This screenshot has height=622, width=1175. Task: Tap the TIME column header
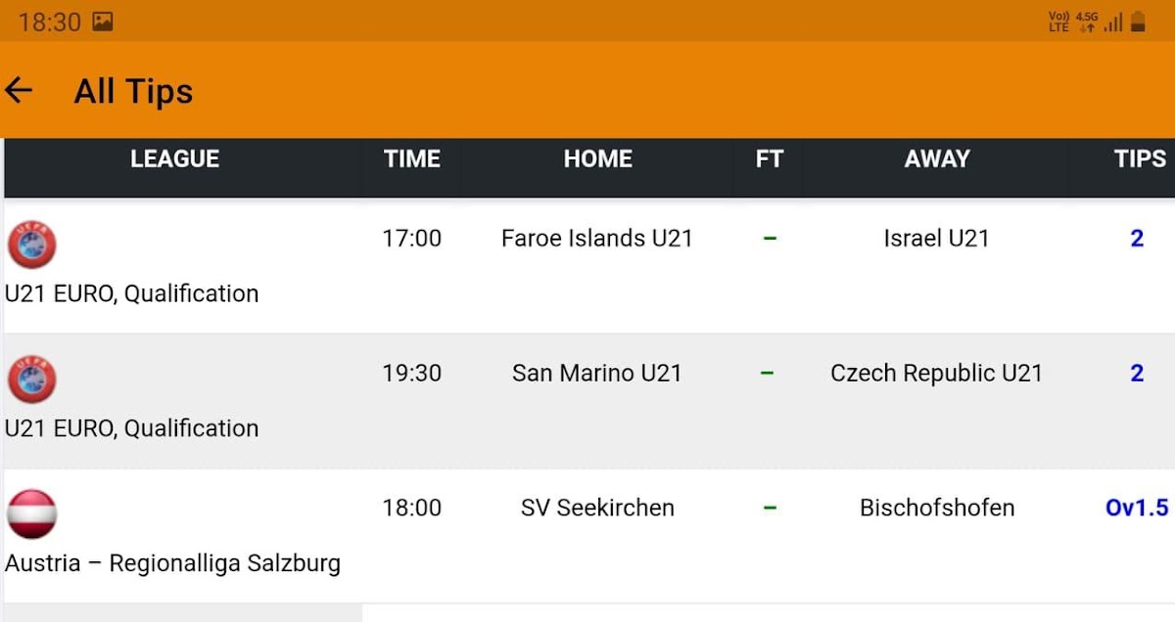pos(411,159)
